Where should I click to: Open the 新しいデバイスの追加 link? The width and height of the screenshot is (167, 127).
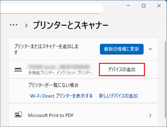(118, 96)
